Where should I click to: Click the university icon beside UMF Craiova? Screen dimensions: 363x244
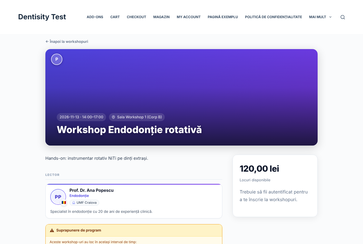pyautogui.click(x=74, y=203)
